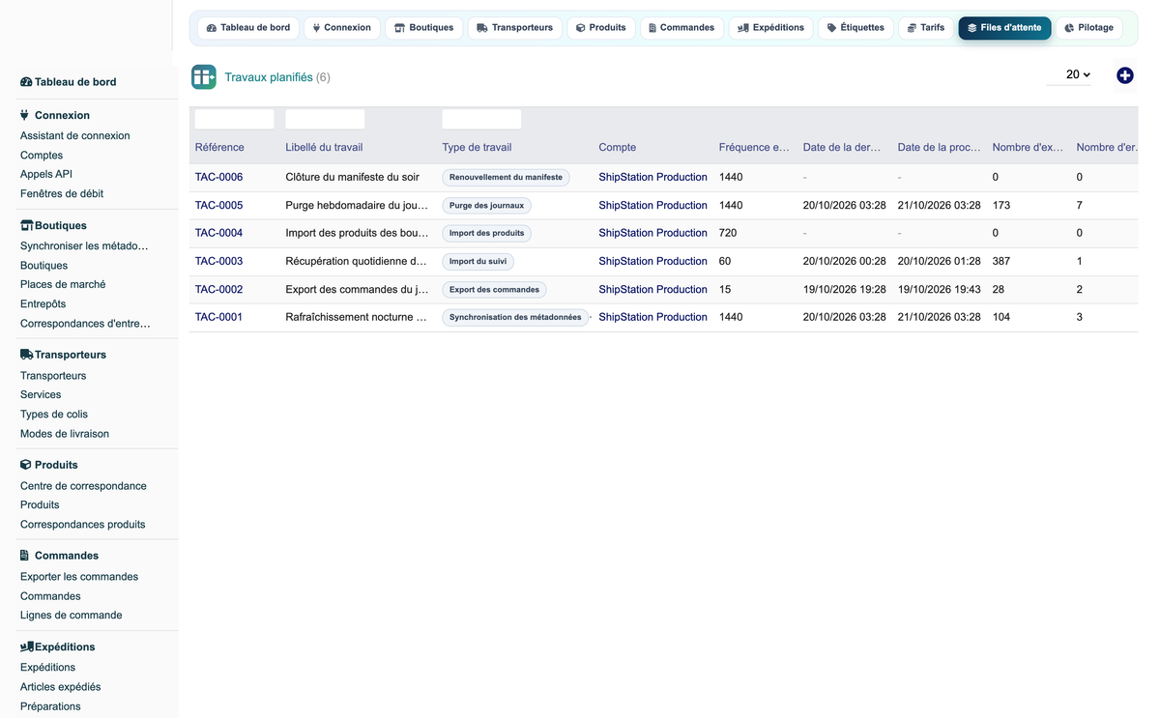Click the Travaux planifiés grid icon
This screenshot has width=1160, height=718.
pos(203,77)
